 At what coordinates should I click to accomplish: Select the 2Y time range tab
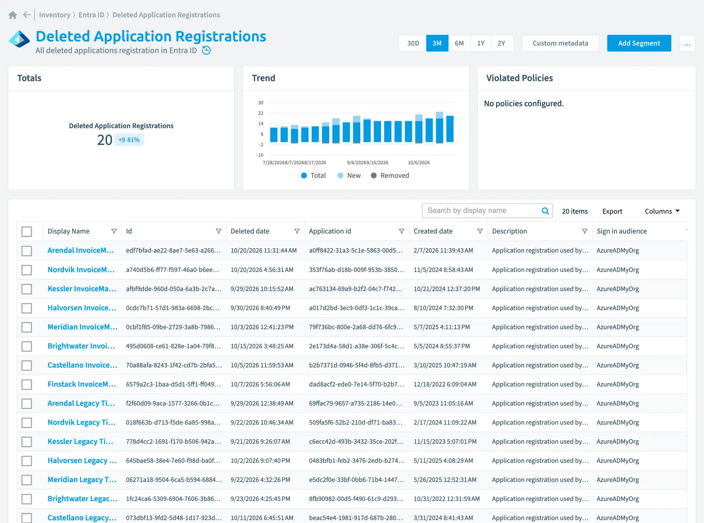(x=502, y=43)
